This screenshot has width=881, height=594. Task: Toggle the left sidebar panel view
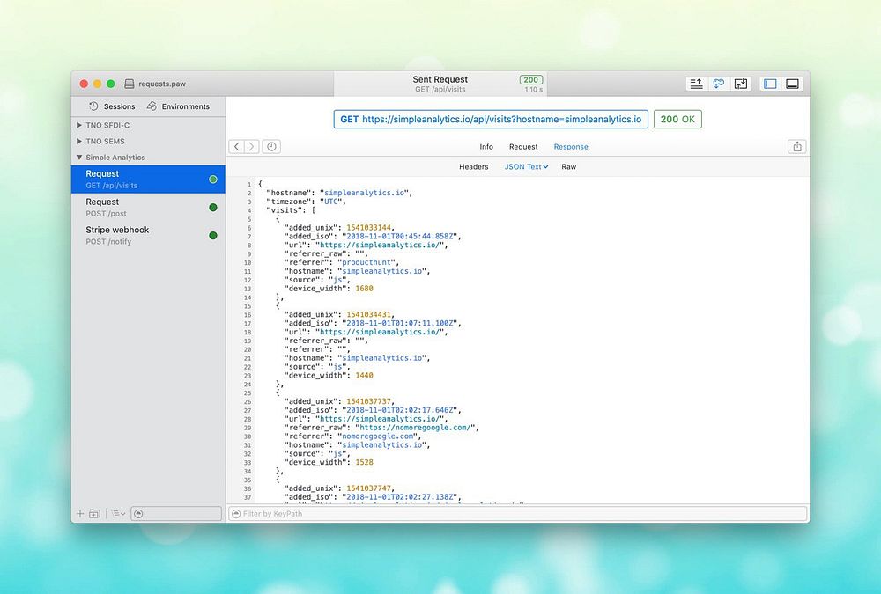click(x=770, y=84)
